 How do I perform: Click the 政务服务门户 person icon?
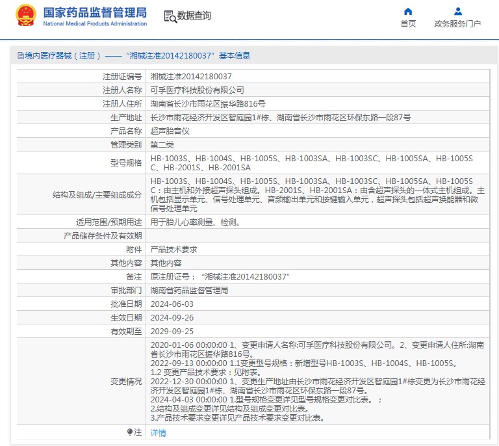(x=458, y=12)
